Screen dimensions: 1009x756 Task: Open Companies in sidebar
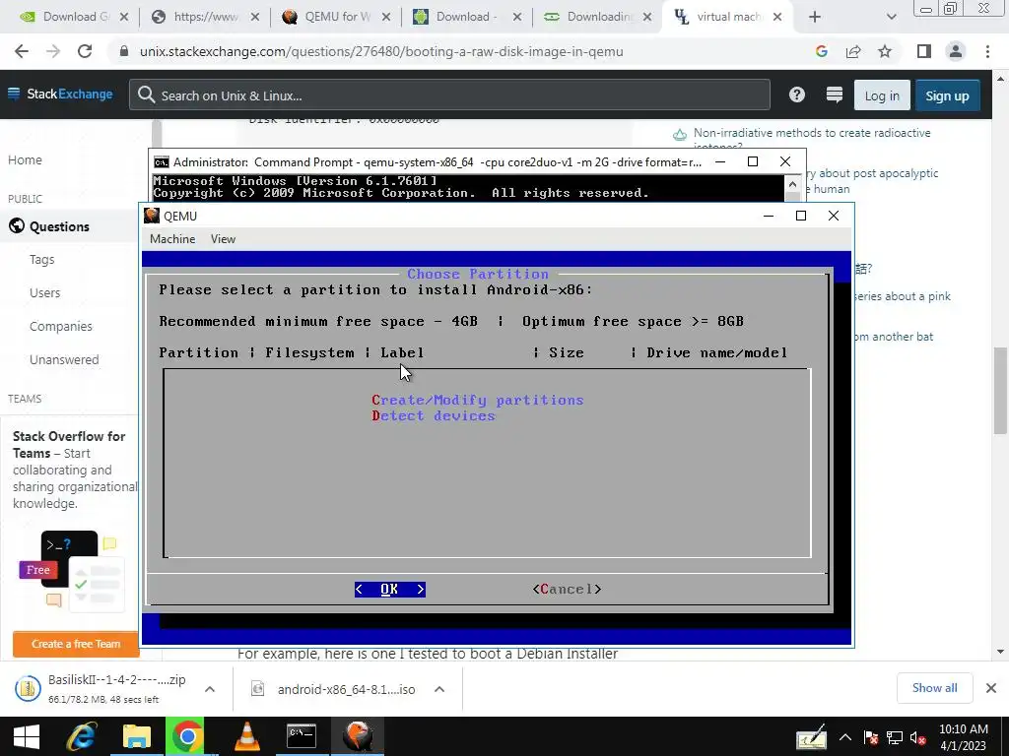(x=61, y=327)
